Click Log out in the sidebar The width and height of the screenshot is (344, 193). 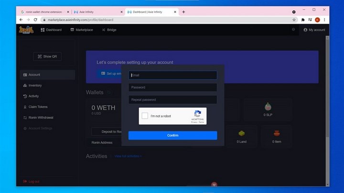(x=33, y=182)
